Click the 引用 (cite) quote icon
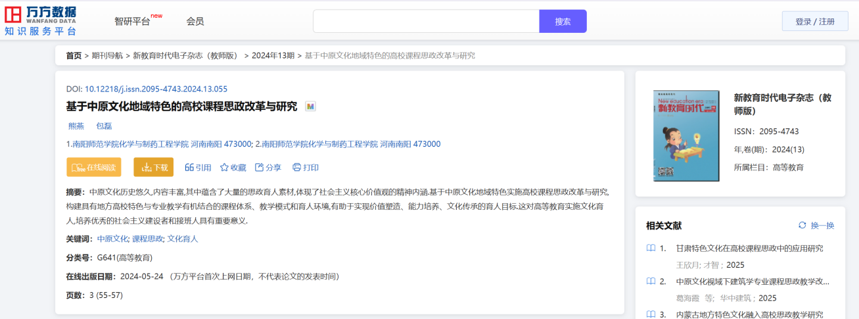The height and width of the screenshot is (319, 859). [189, 167]
